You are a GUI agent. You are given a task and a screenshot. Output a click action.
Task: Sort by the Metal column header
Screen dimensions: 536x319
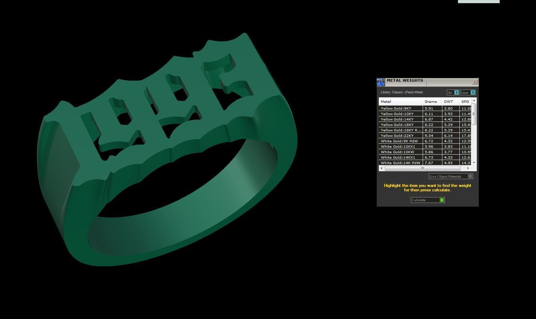401,101
